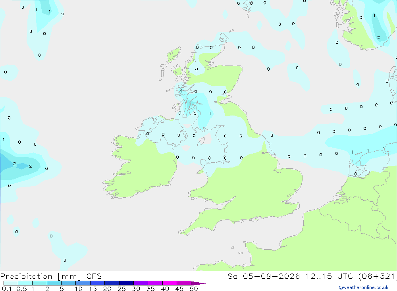Choose legend swatch between 25 and 30
This screenshot has height=291, width=397.
[126, 283]
